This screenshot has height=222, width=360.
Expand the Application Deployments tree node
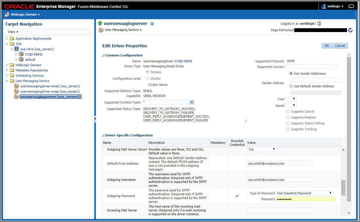point(7,39)
